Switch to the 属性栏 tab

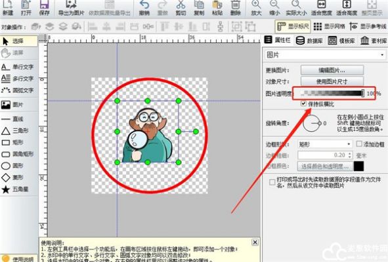point(278,40)
